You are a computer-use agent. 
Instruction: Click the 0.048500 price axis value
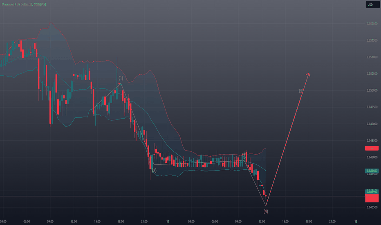(x=372, y=141)
